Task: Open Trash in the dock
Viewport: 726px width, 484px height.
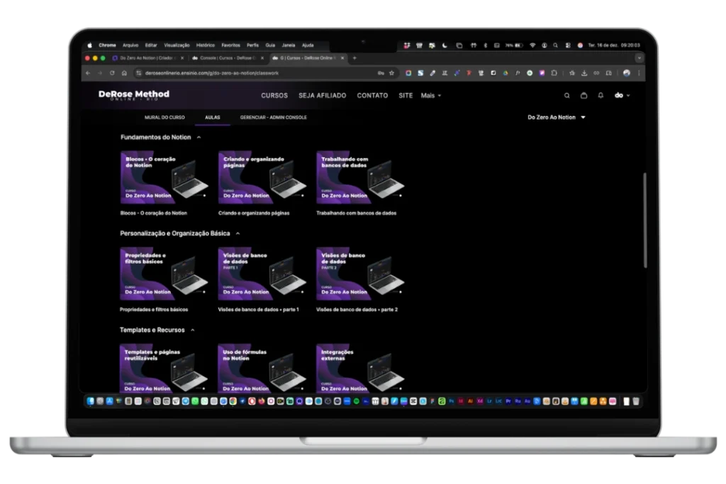Action: (636, 401)
